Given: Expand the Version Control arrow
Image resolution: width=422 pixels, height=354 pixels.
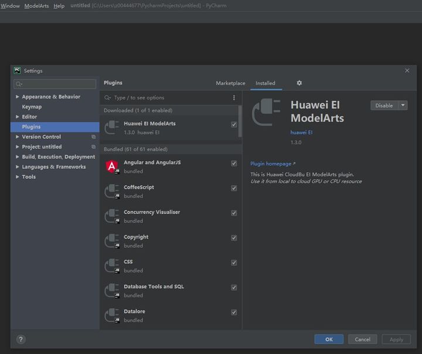Looking at the screenshot, I should pos(17,137).
